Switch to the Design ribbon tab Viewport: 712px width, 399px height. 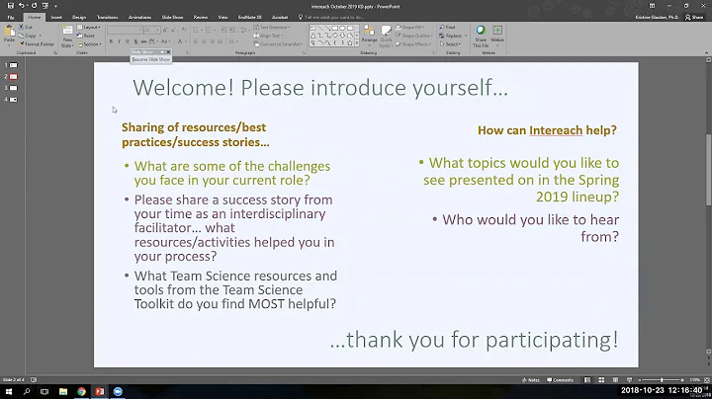[79, 17]
